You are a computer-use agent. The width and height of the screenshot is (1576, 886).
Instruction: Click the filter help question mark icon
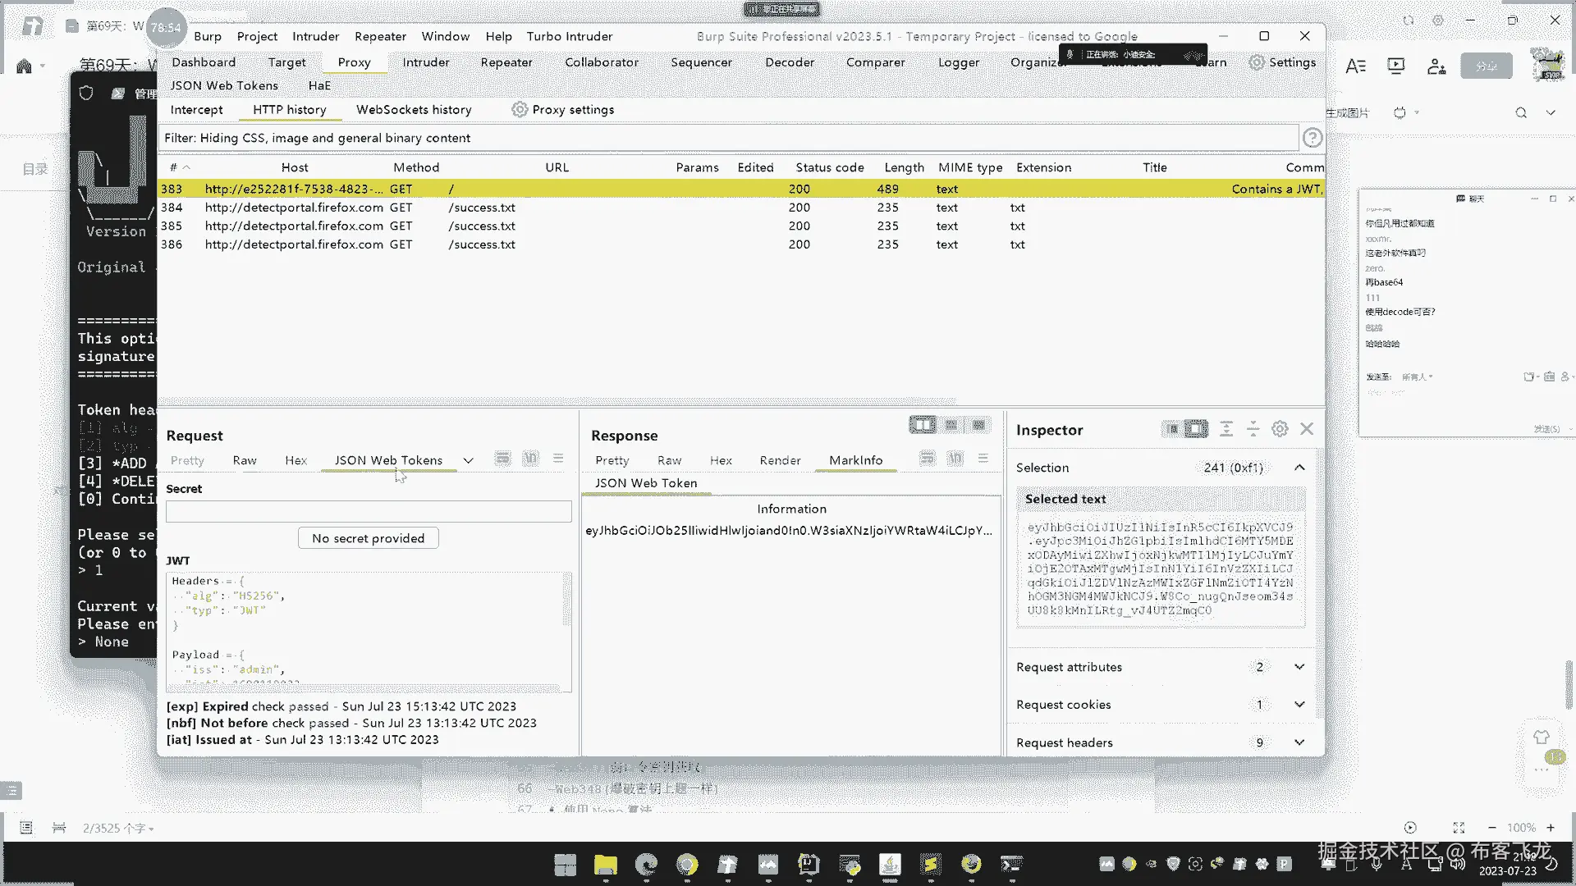pos(1313,138)
